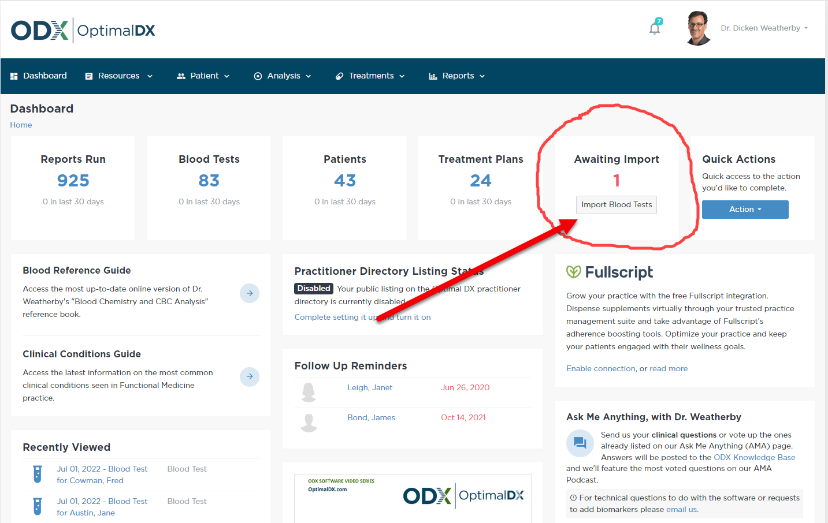Viewport: 828px width, 523px height.
Task: Click the Dashboard grid icon in navbar
Action: tap(14, 76)
